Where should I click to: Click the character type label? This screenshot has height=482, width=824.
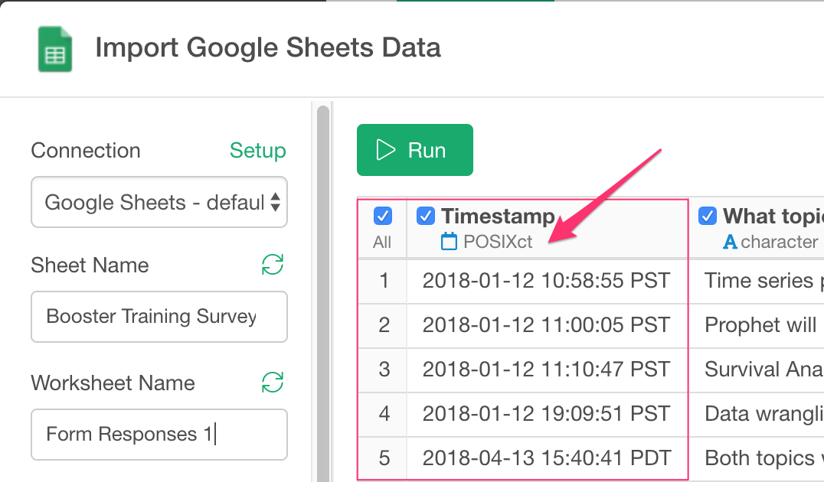[x=780, y=242]
